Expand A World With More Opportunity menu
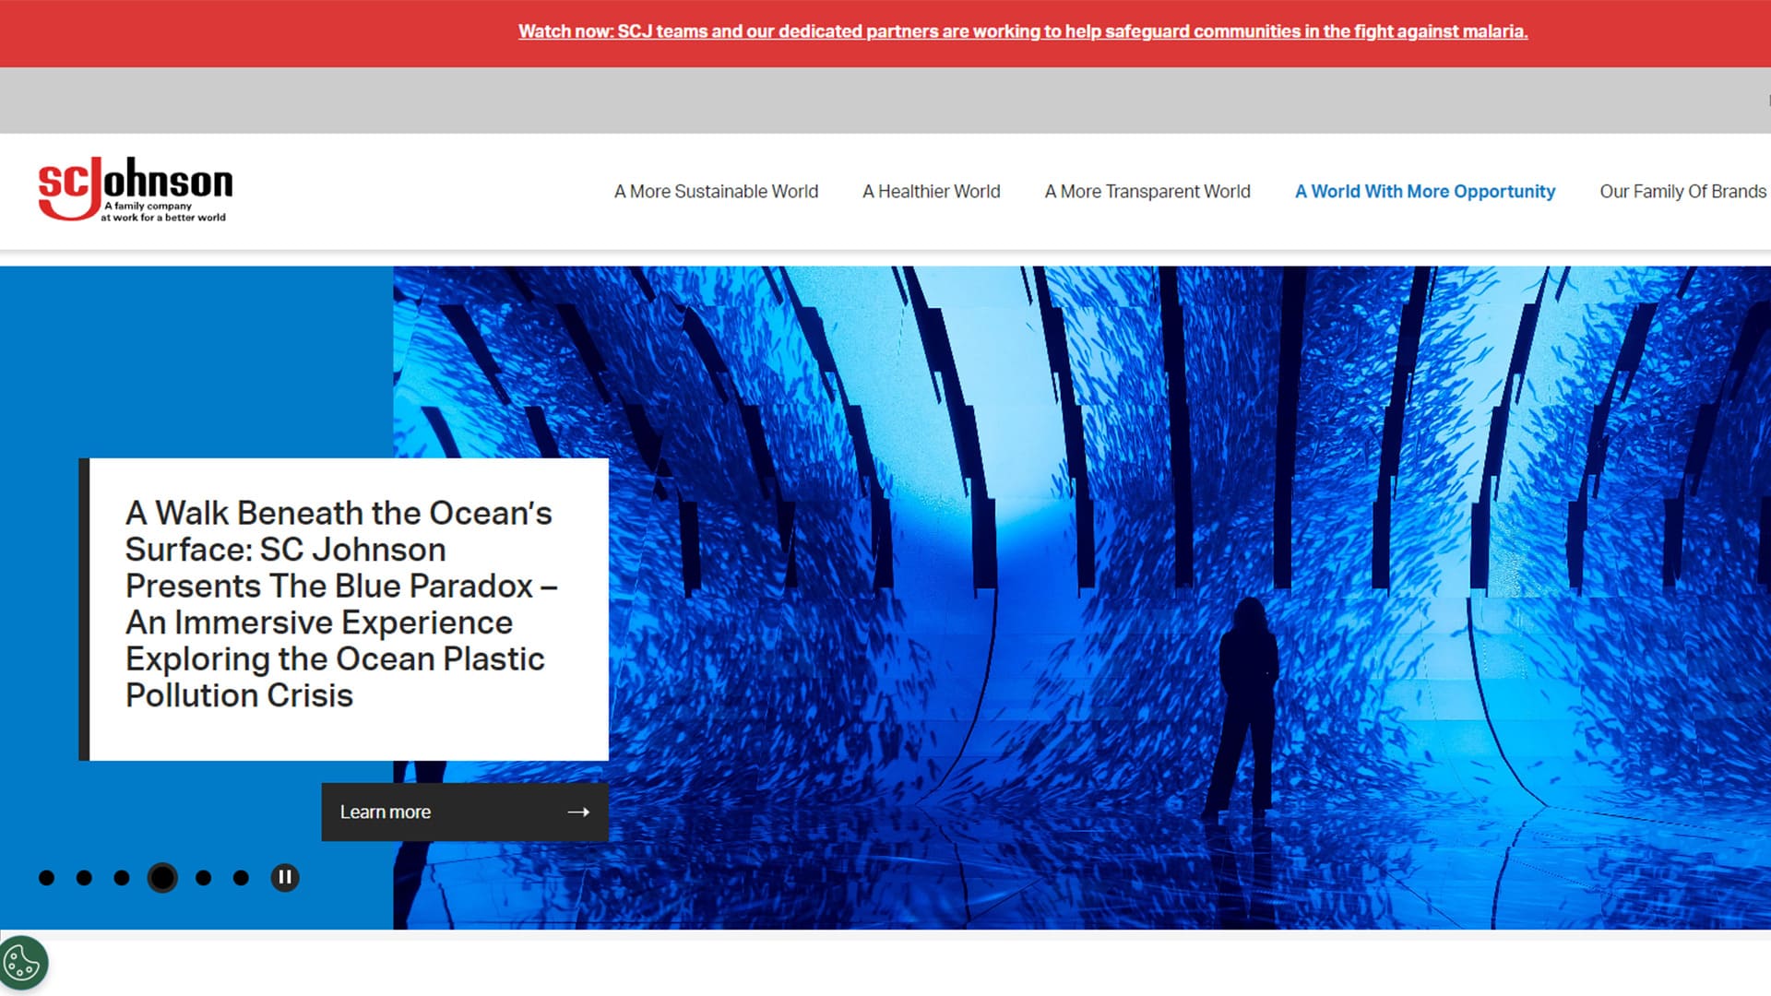The image size is (1771, 996). tap(1424, 192)
